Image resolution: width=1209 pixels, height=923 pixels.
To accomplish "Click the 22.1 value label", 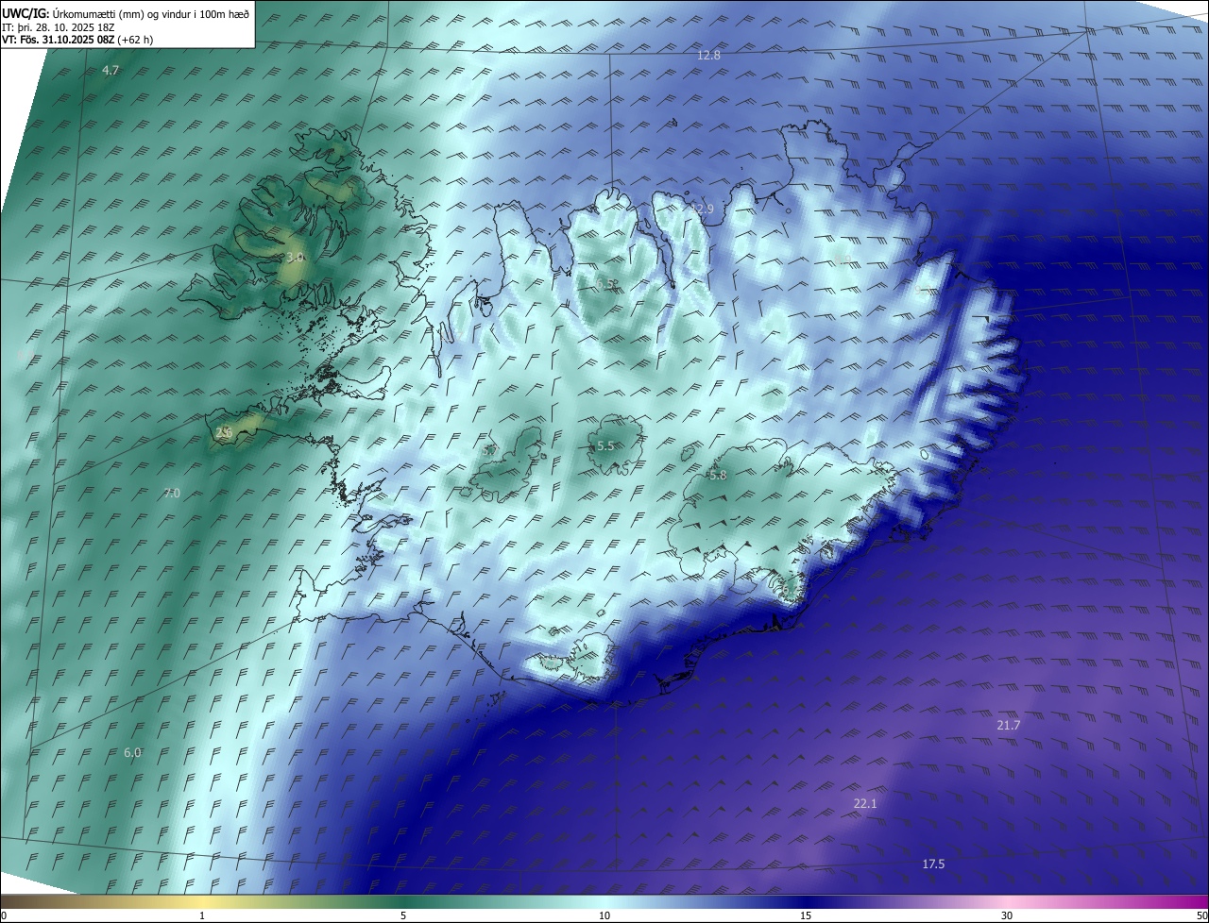I will [865, 803].
